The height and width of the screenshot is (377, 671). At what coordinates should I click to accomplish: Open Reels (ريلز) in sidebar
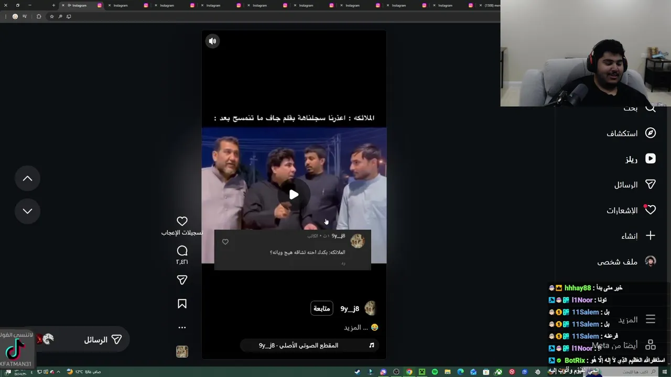640,159
